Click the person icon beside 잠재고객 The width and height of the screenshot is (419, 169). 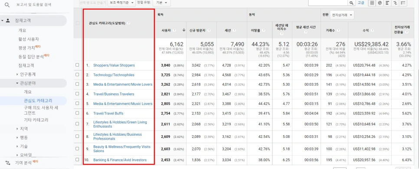[x=8, y=20]
